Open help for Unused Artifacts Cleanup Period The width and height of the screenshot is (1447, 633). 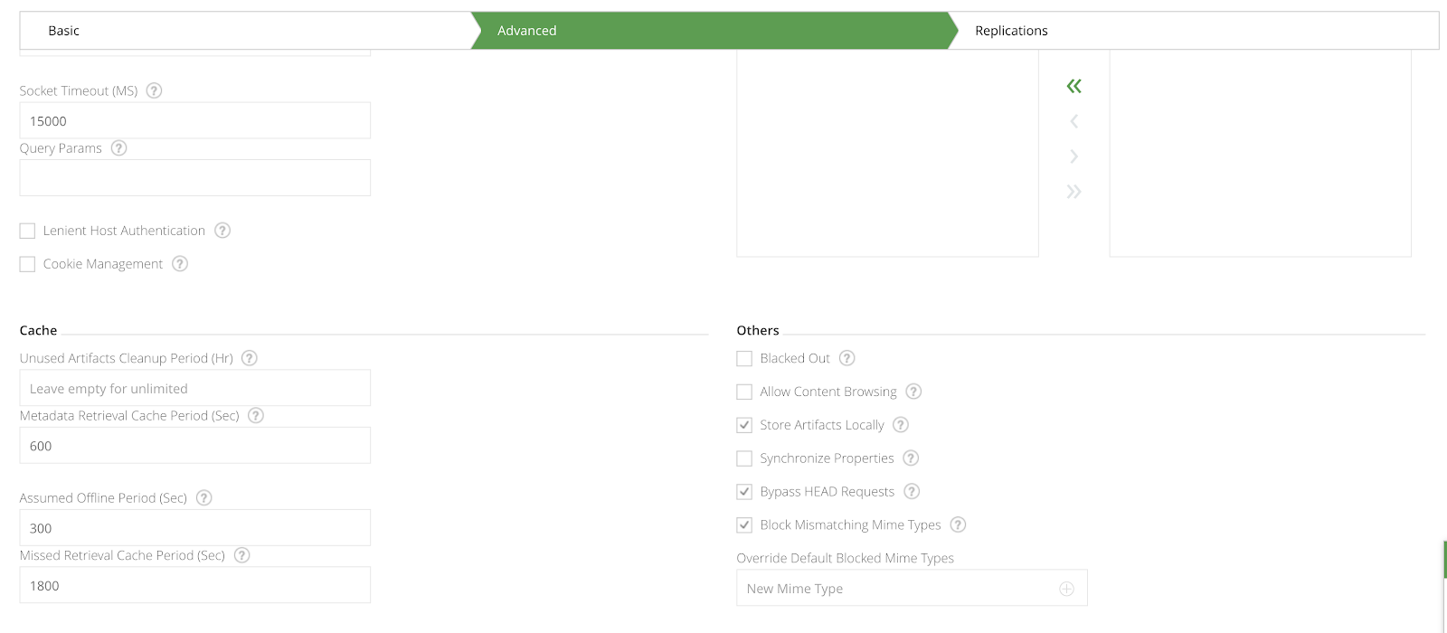pyautogui.click(x=250, y=358)
